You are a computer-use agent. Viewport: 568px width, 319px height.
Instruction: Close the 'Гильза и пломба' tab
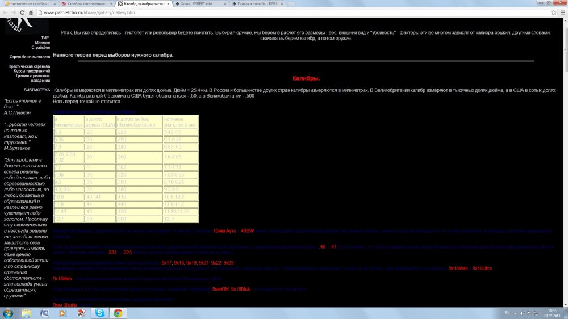[282, 3]
